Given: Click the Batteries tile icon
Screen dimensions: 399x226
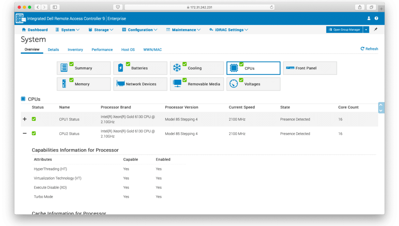Looking at the screenshot, I should point(121,67).
